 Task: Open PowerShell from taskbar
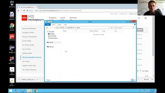coord(23,91)
